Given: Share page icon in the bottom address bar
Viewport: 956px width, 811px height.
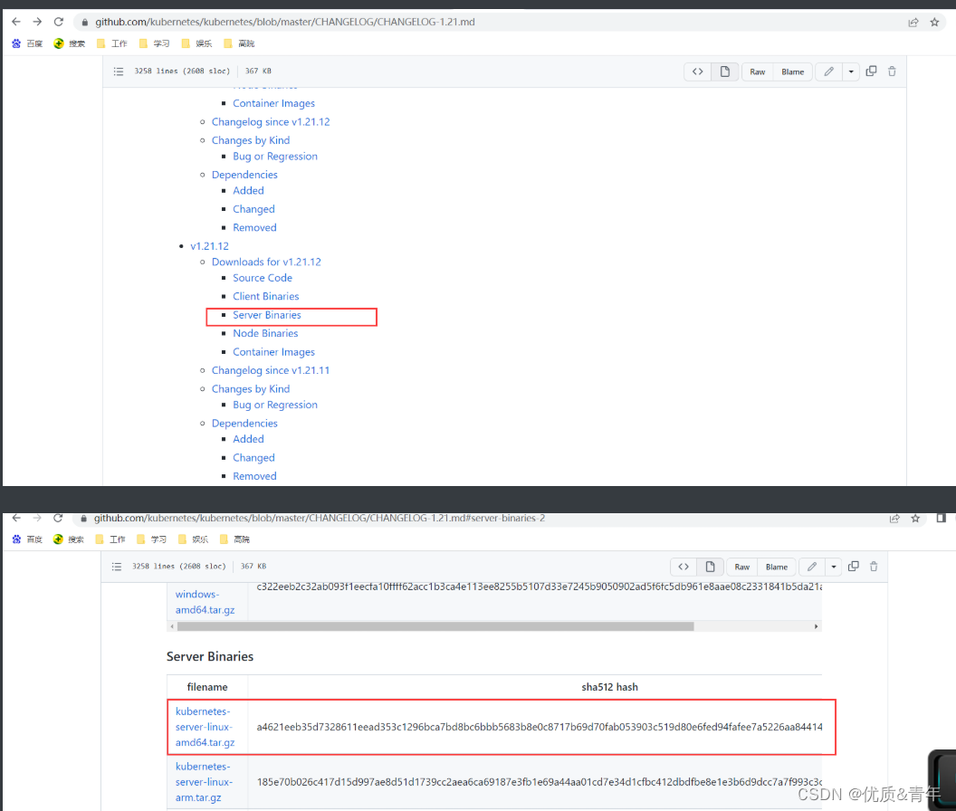Looking at the screenshot, I should 894,519.
